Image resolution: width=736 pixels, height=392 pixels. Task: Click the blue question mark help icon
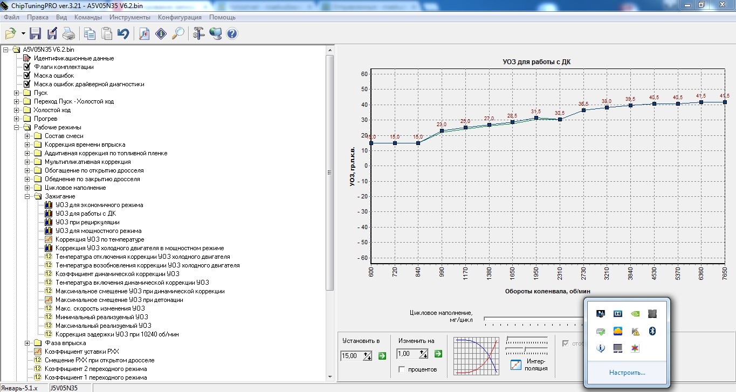point(232,34)
